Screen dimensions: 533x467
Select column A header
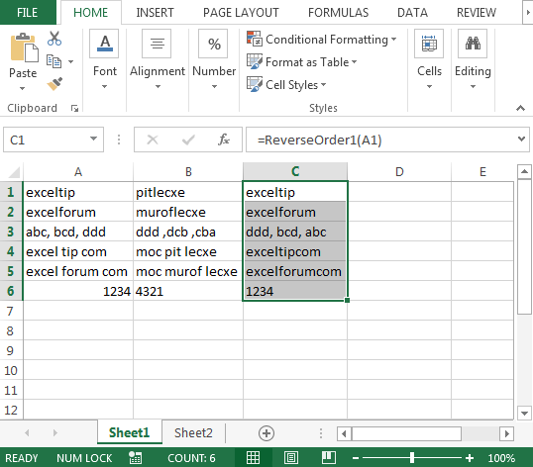pyautogui.click(x=78, y=172)
